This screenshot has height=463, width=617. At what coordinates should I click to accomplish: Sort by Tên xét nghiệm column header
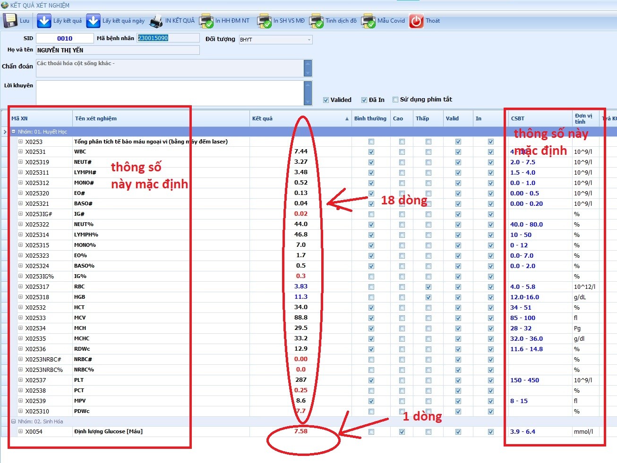click(161, 118)
